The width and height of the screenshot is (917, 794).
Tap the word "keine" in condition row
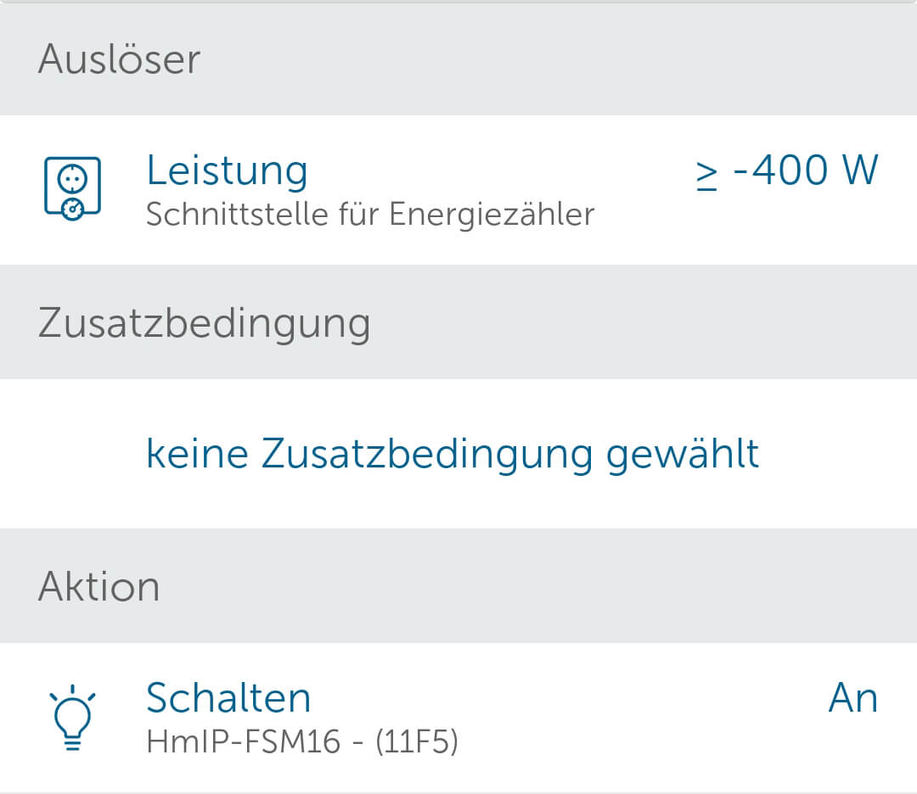click(x=197, y=453)
